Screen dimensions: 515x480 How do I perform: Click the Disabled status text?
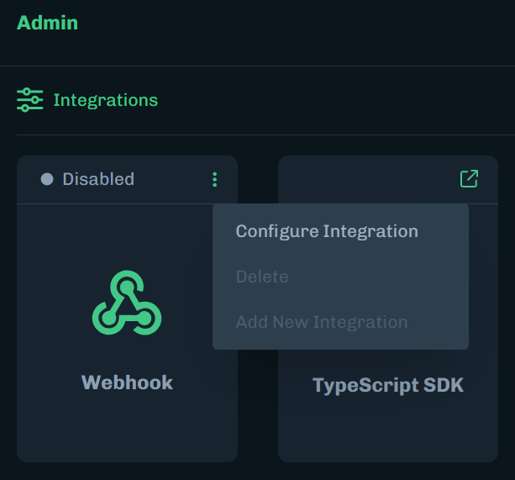(98, 179)
